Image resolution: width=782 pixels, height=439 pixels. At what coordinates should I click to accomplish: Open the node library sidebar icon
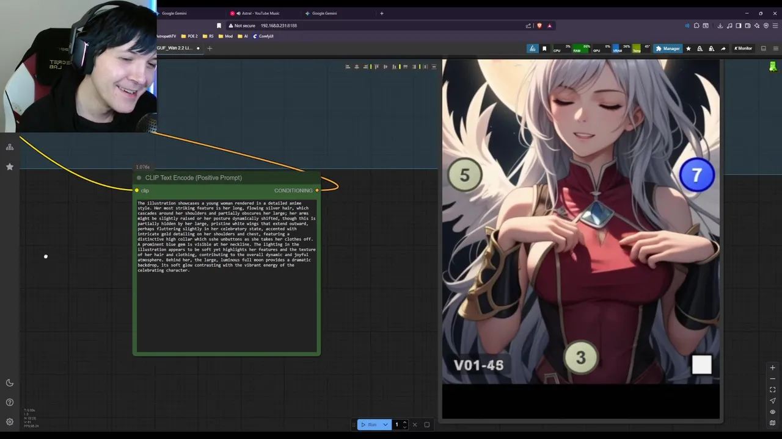tap(10, 147)
